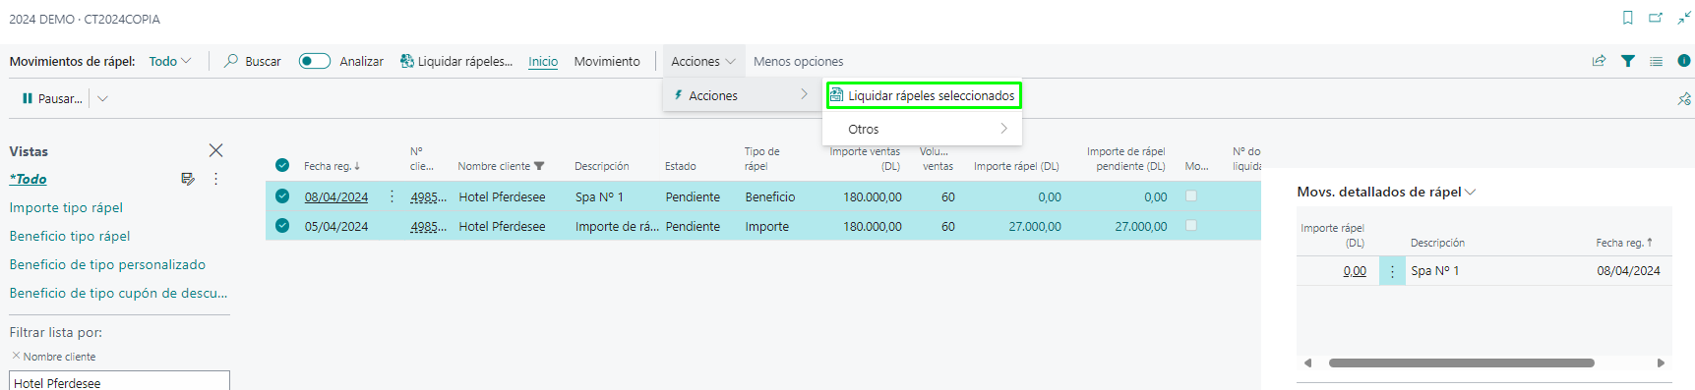Expand the Acciones dropdown menu
This screenshot has width=1695, height=390.
pyautogui.click(x=703, y=61)
